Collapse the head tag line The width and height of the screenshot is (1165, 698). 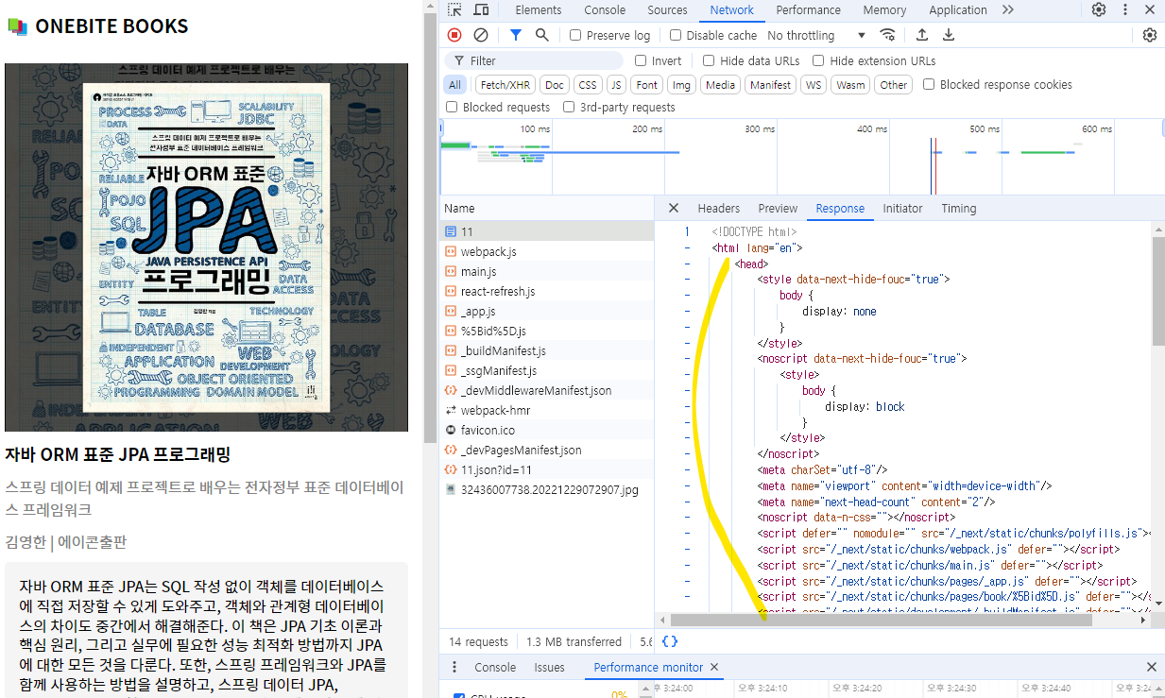pos(688,264)
